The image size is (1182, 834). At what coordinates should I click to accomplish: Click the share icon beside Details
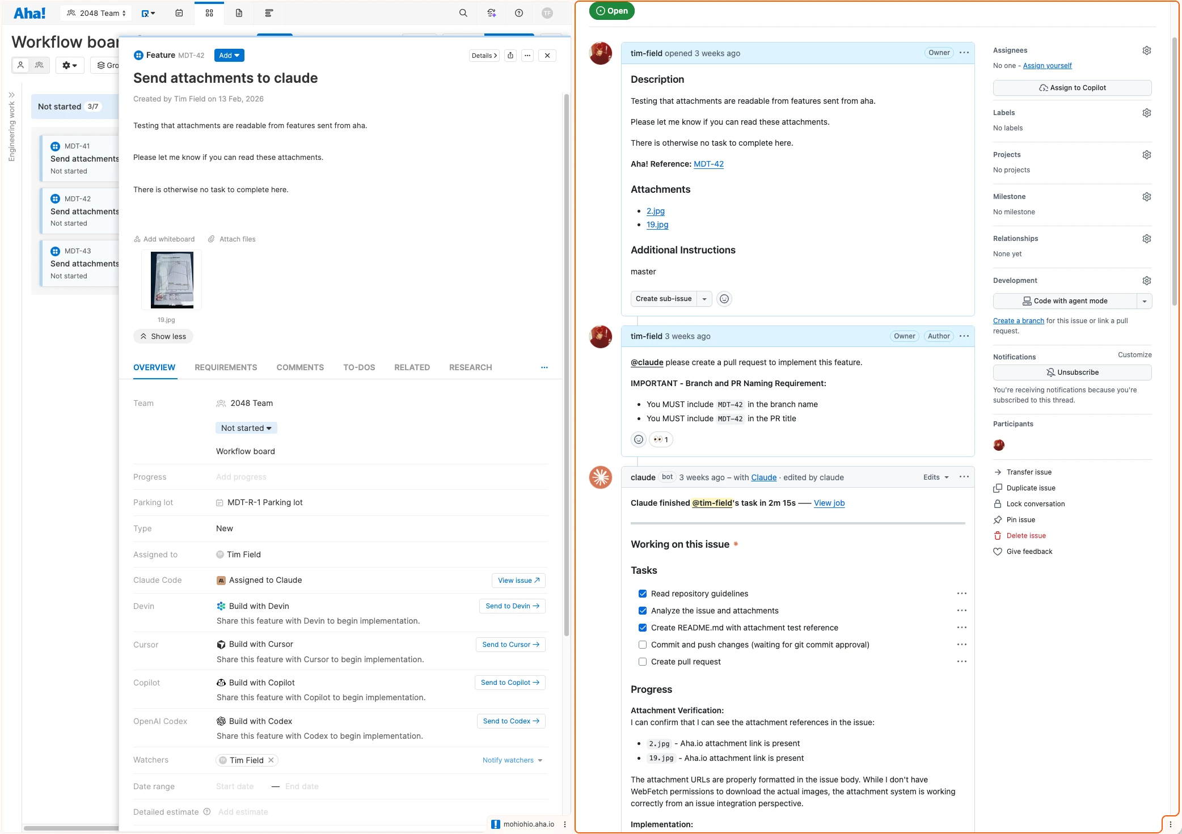pyautogui.click(x=510, y=56)
